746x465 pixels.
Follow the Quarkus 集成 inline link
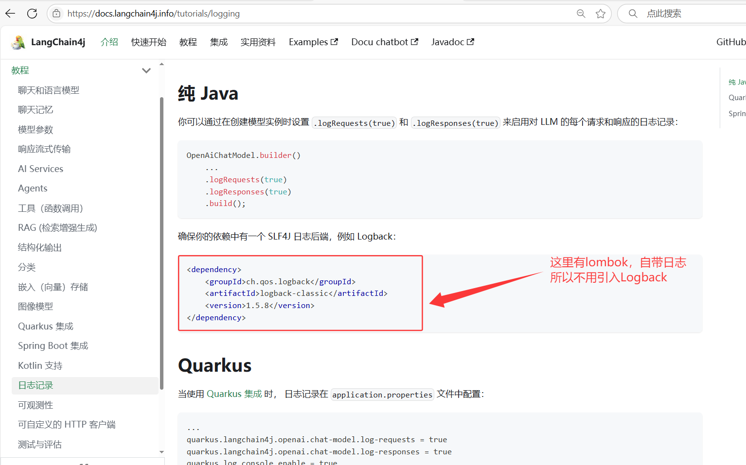(234, 394)
